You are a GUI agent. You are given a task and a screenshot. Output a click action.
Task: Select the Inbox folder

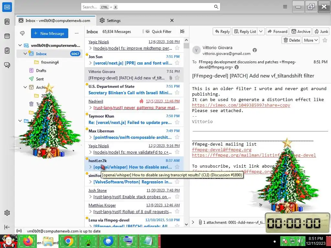(x=49, y=54)
